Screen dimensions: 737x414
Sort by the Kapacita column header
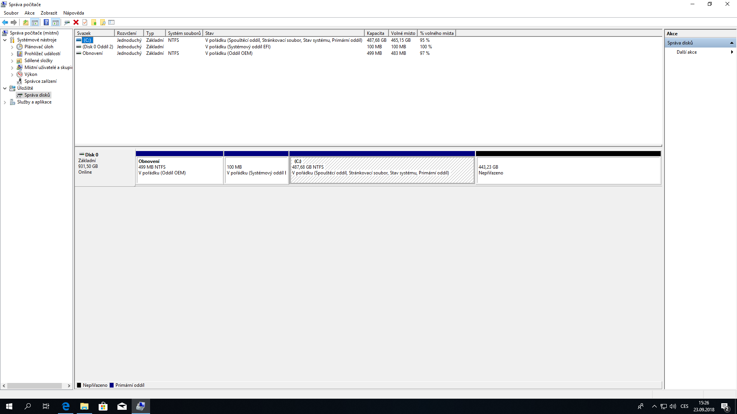(x=375, y=33)
